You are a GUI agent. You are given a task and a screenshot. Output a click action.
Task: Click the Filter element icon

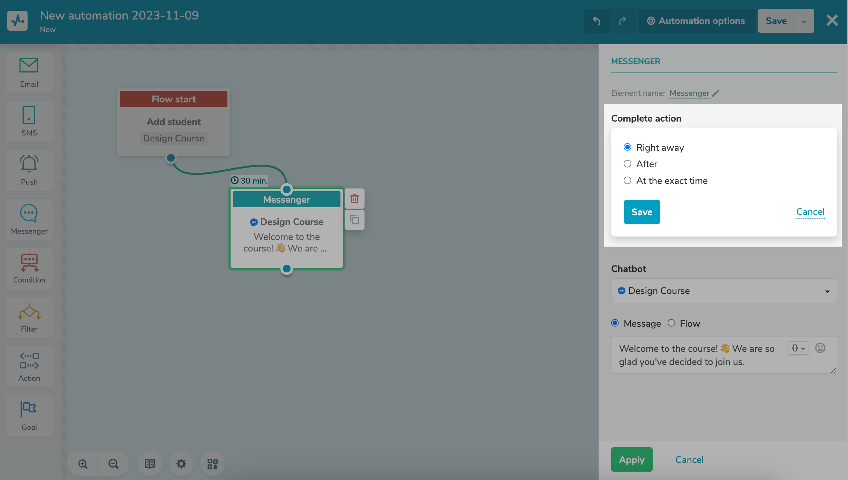point(29,312)
